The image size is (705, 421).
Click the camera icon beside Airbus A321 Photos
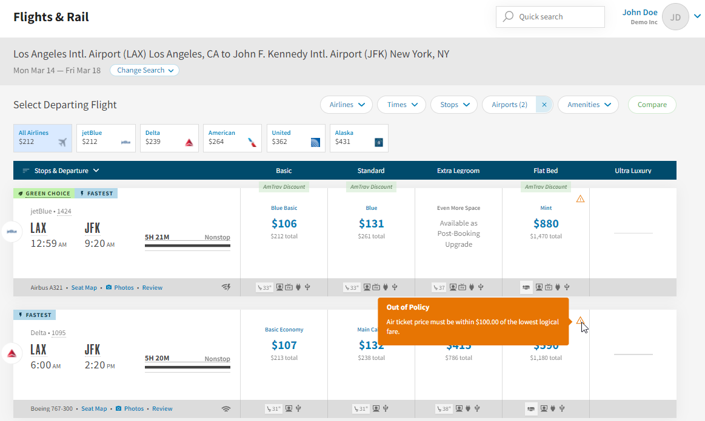(109, 287)
